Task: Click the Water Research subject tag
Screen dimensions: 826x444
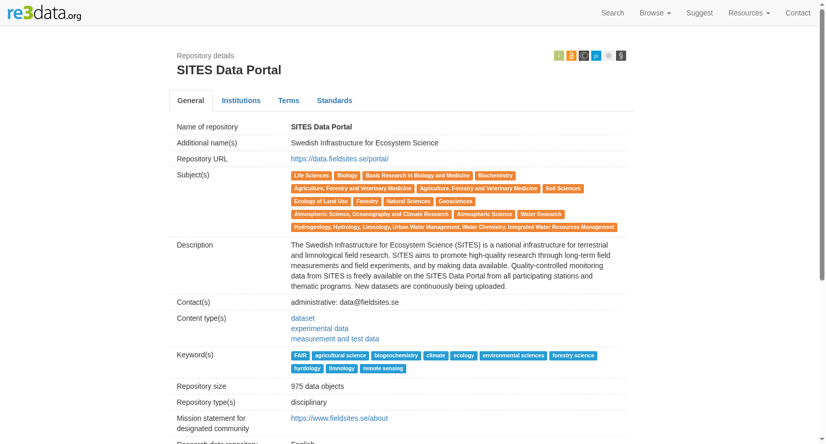Action: click(x=541, y=215)
